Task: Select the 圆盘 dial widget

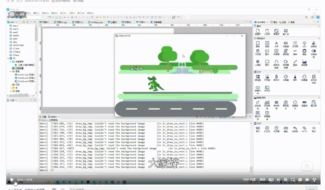Action: coord(304,52)
